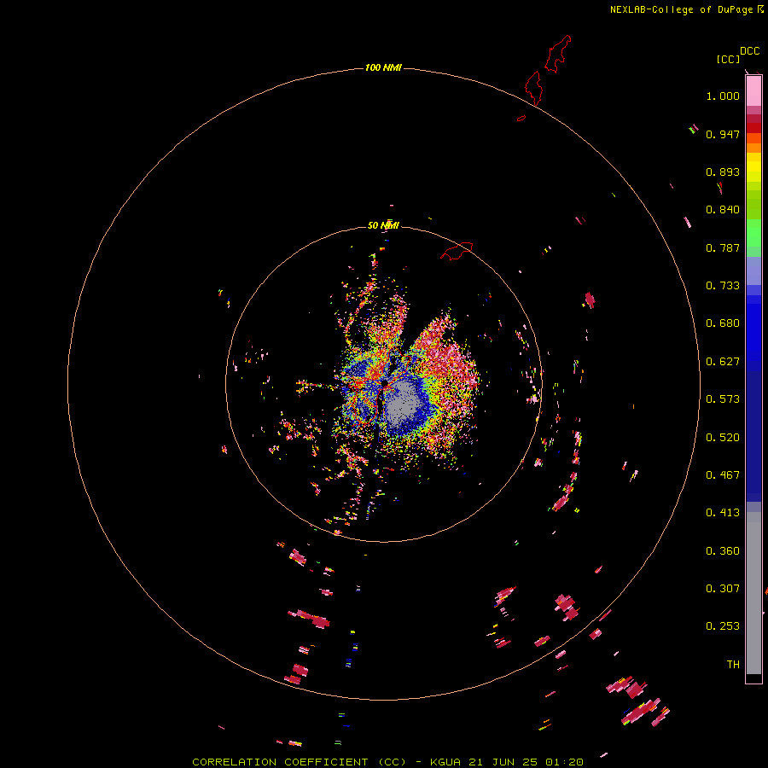Select the 0.787 legend value

tap(723, 247)
